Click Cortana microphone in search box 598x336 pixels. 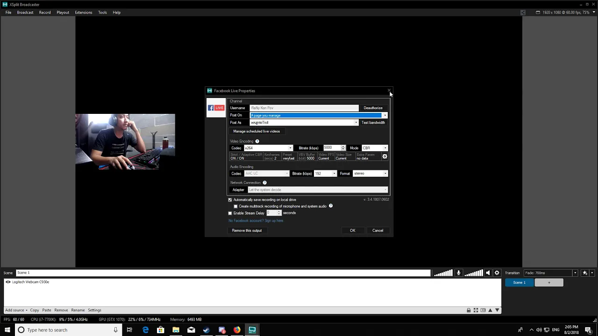tap(115, 330)
